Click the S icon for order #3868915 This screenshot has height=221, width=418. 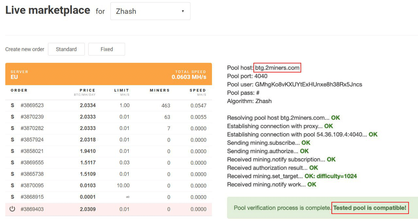[12, 197]
